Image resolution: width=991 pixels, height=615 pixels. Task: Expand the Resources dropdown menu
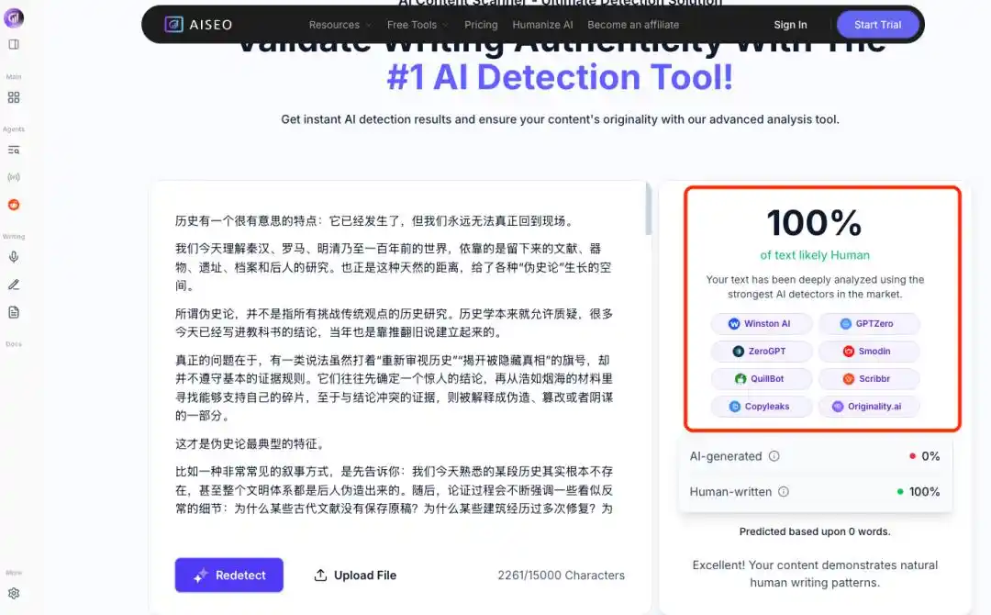(x=340, y=25)
